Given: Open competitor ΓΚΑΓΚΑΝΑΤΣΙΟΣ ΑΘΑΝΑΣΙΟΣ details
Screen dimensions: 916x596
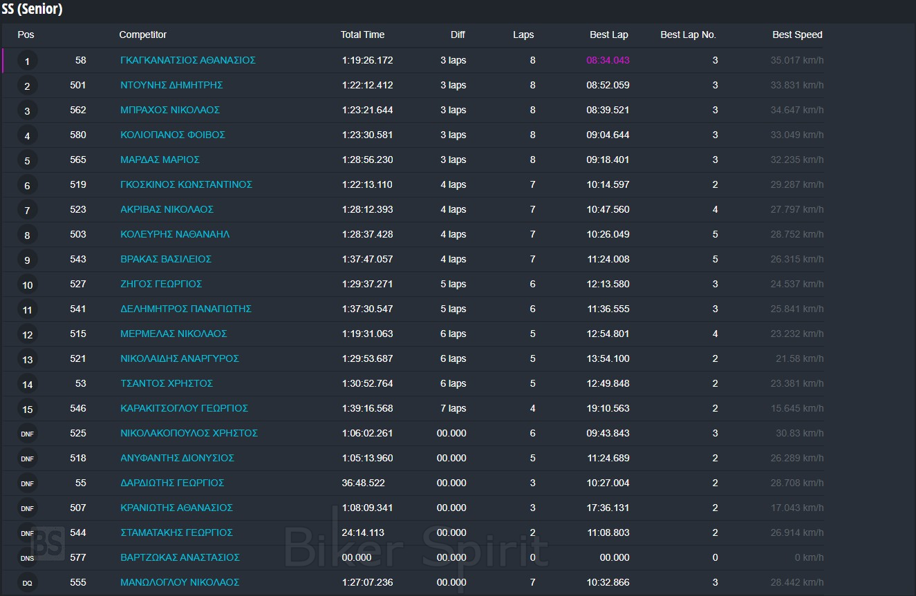Looking at the screenshot, I should pyautogui.click(x=187, y=60).
